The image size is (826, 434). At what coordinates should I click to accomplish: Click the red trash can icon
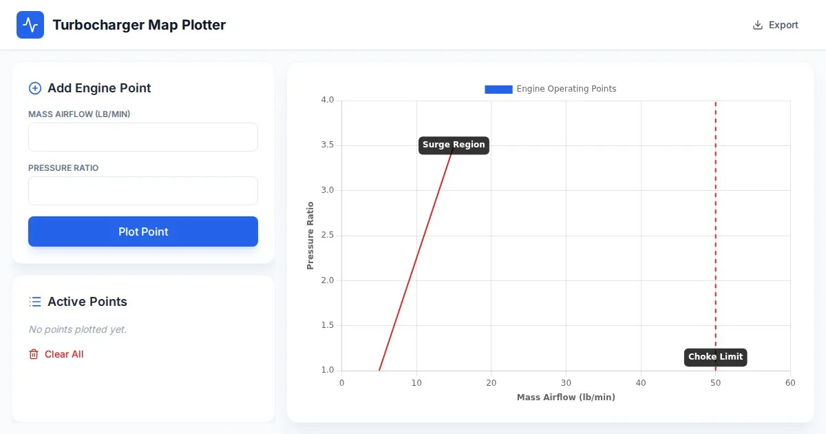pos(34,354)
